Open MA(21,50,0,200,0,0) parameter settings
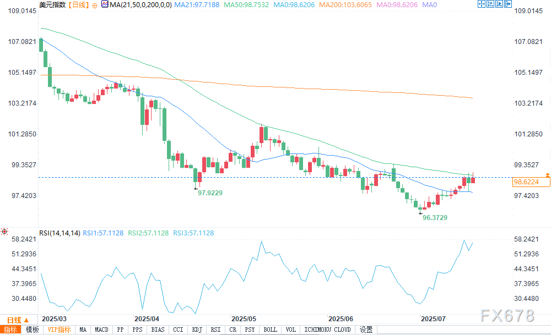This screenshot has height=335, width=551. pos(141,5)
